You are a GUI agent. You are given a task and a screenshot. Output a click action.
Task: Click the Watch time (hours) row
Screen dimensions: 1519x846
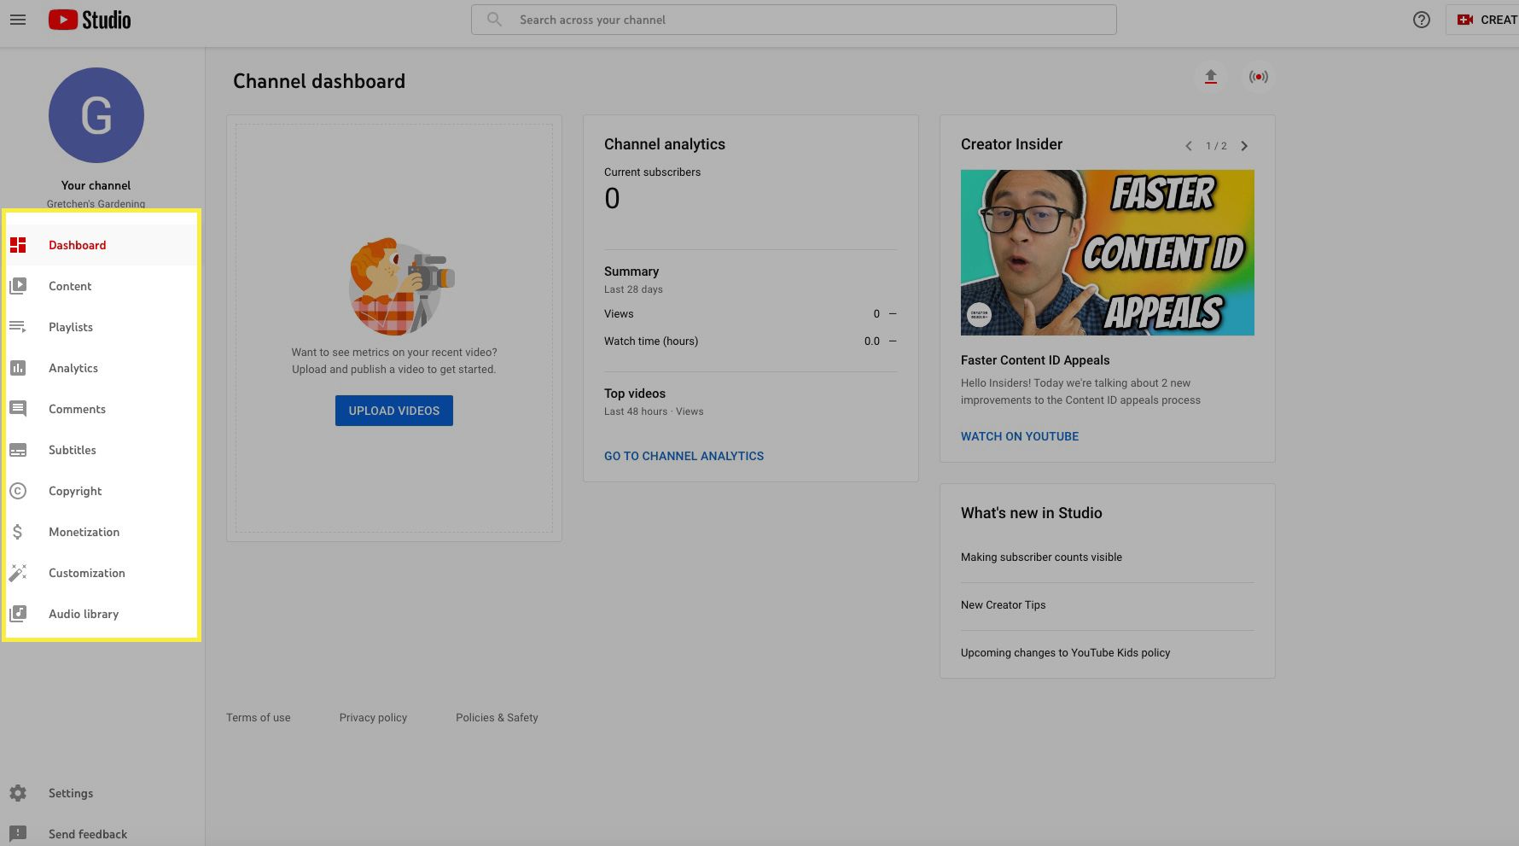[x=750, y=341]
